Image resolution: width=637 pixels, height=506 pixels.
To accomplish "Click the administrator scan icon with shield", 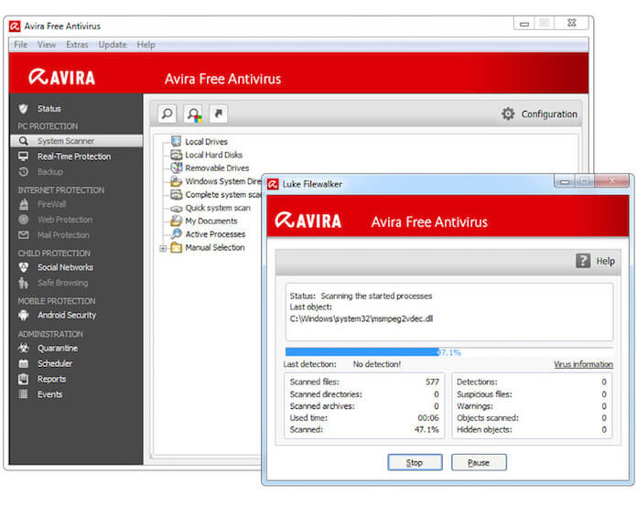I will click(192, 113).
